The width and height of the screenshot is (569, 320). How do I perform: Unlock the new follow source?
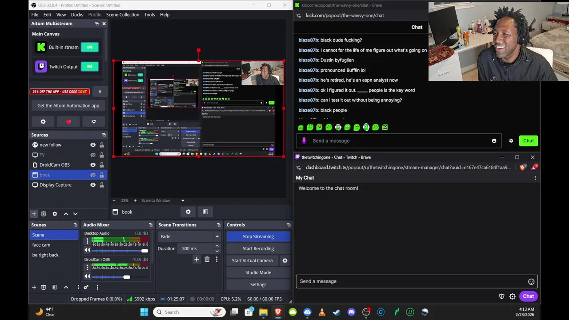[102, 145]
